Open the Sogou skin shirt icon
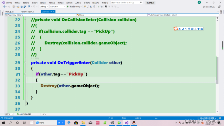224x126 pixels. click(198, 29)
